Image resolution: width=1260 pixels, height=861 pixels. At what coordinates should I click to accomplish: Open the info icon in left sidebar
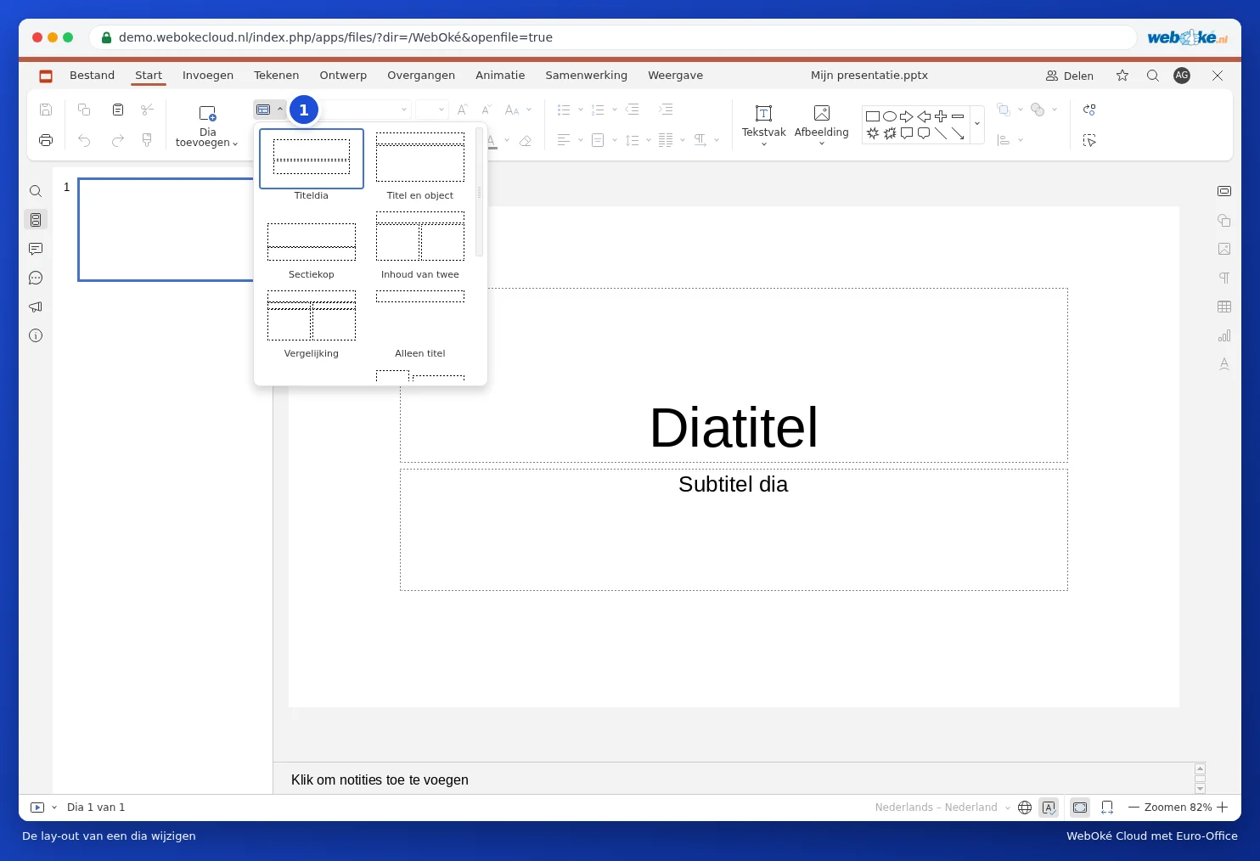point(36,335)
